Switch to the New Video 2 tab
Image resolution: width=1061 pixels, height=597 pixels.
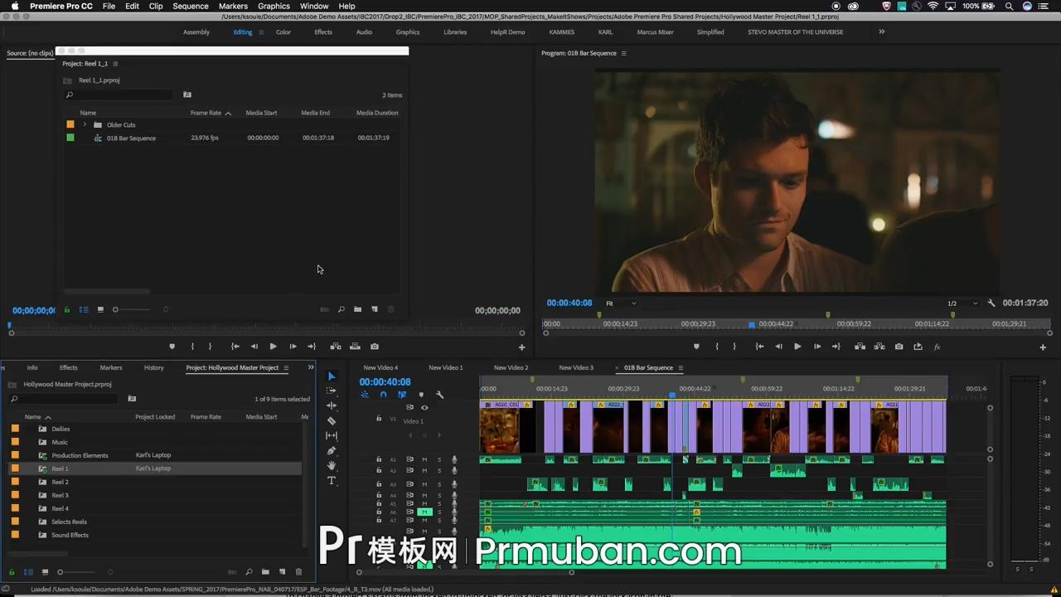[511, 367]
